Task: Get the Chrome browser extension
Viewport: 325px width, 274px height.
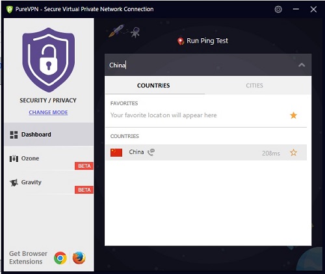Action: coord(60,258)
